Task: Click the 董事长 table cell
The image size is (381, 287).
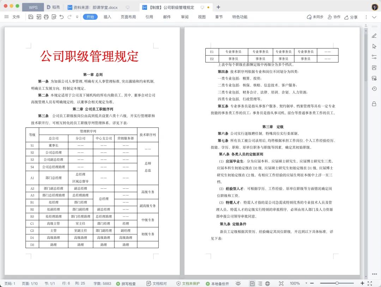Action: click(54, 145)
